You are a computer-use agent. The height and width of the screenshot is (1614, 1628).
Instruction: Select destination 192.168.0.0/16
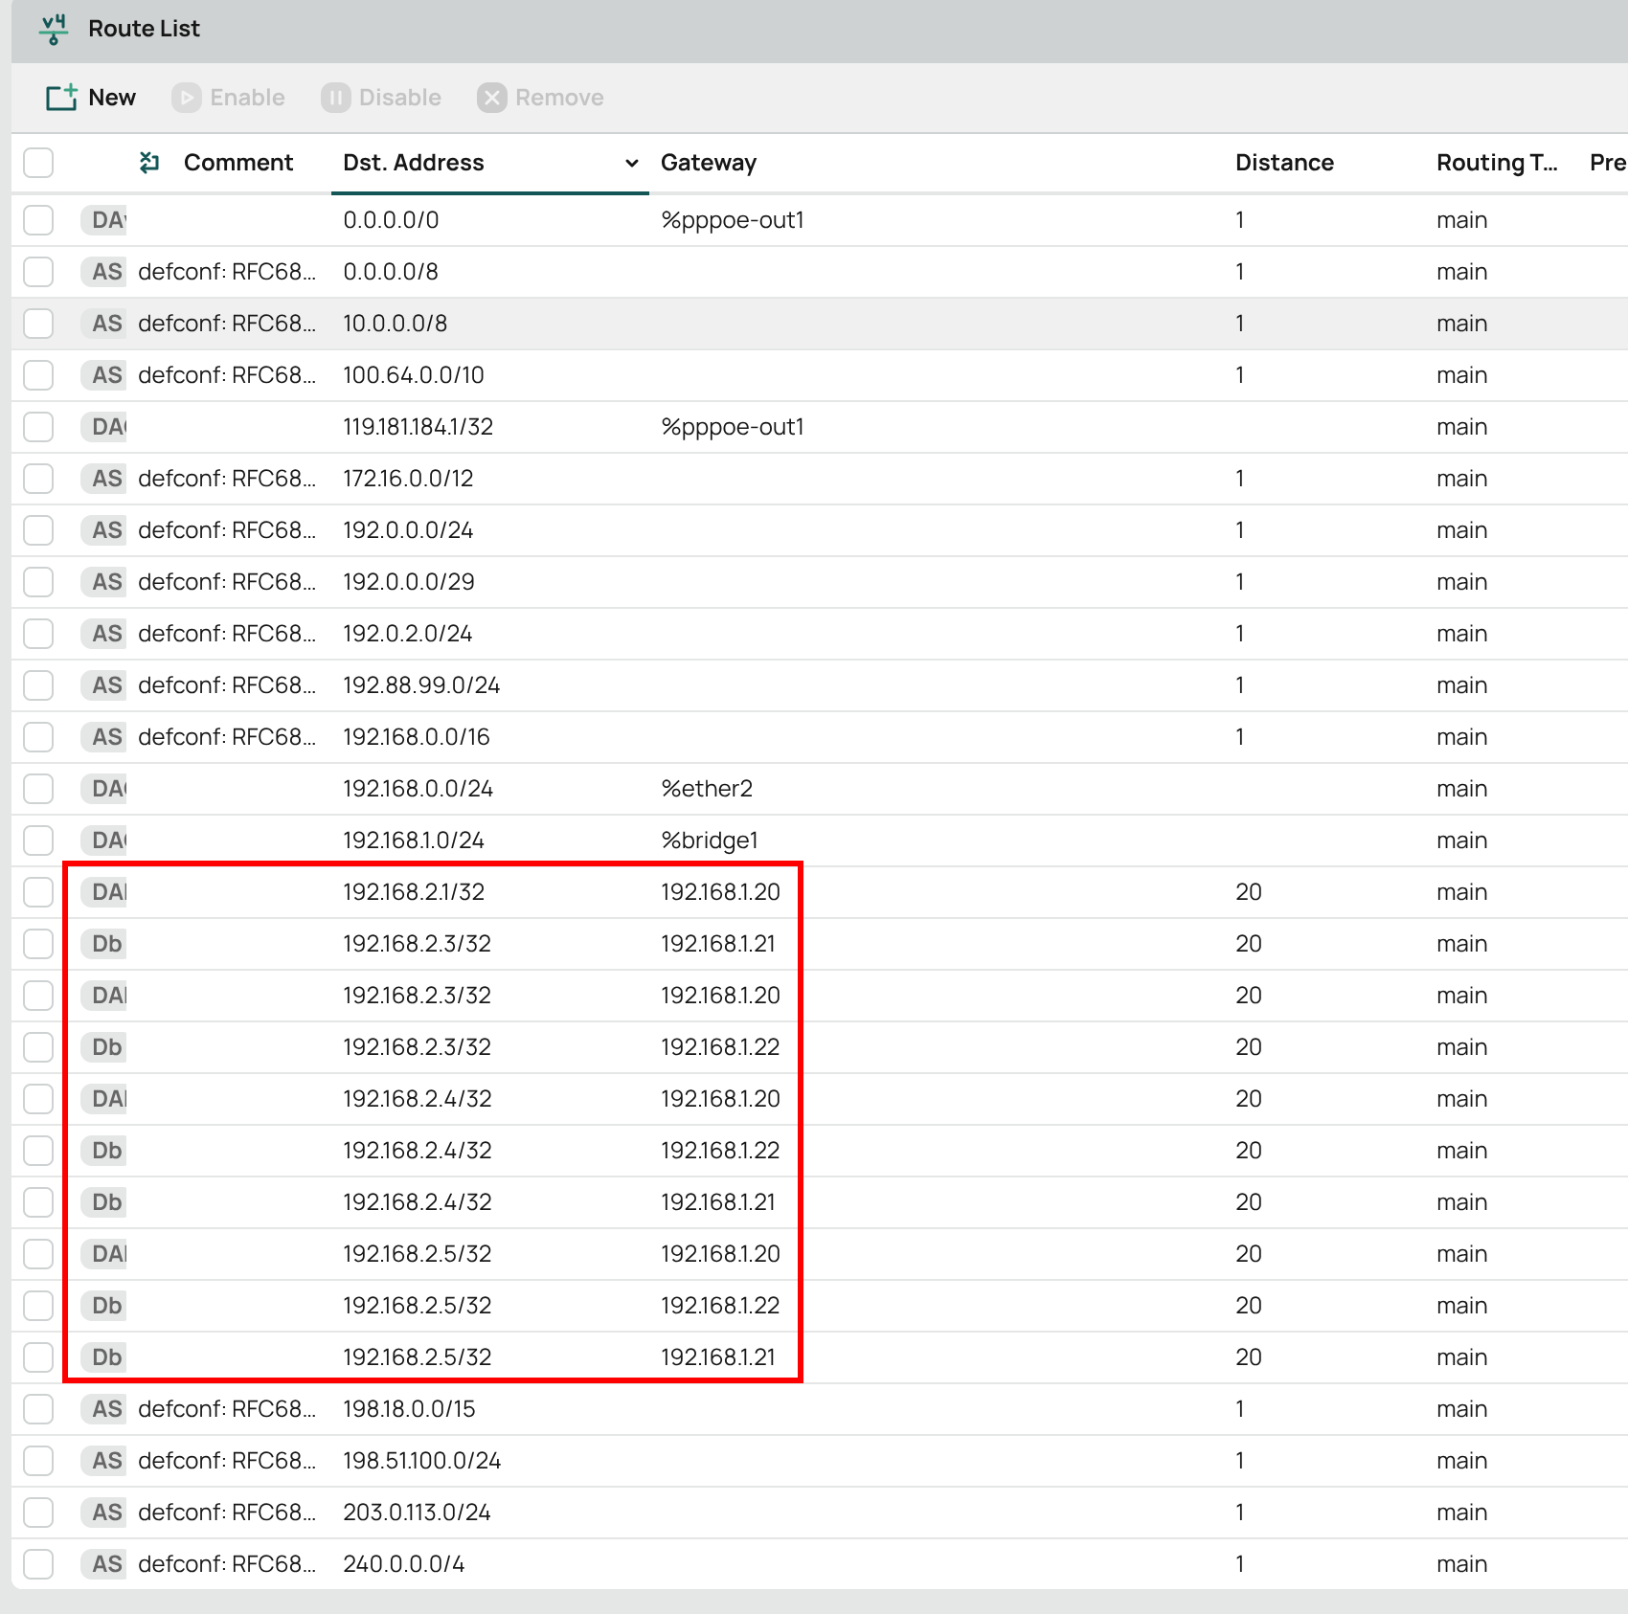point(417,737)
